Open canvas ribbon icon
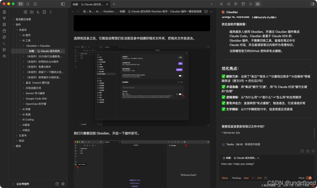Image resolution: width=317 pixels, height=188 pixels. (4, 24)
